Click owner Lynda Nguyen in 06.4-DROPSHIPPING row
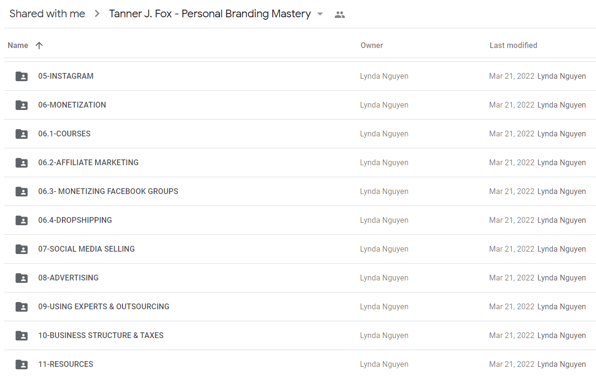The width and height of the screenshot is (596, 376). (x=384, y=220)
